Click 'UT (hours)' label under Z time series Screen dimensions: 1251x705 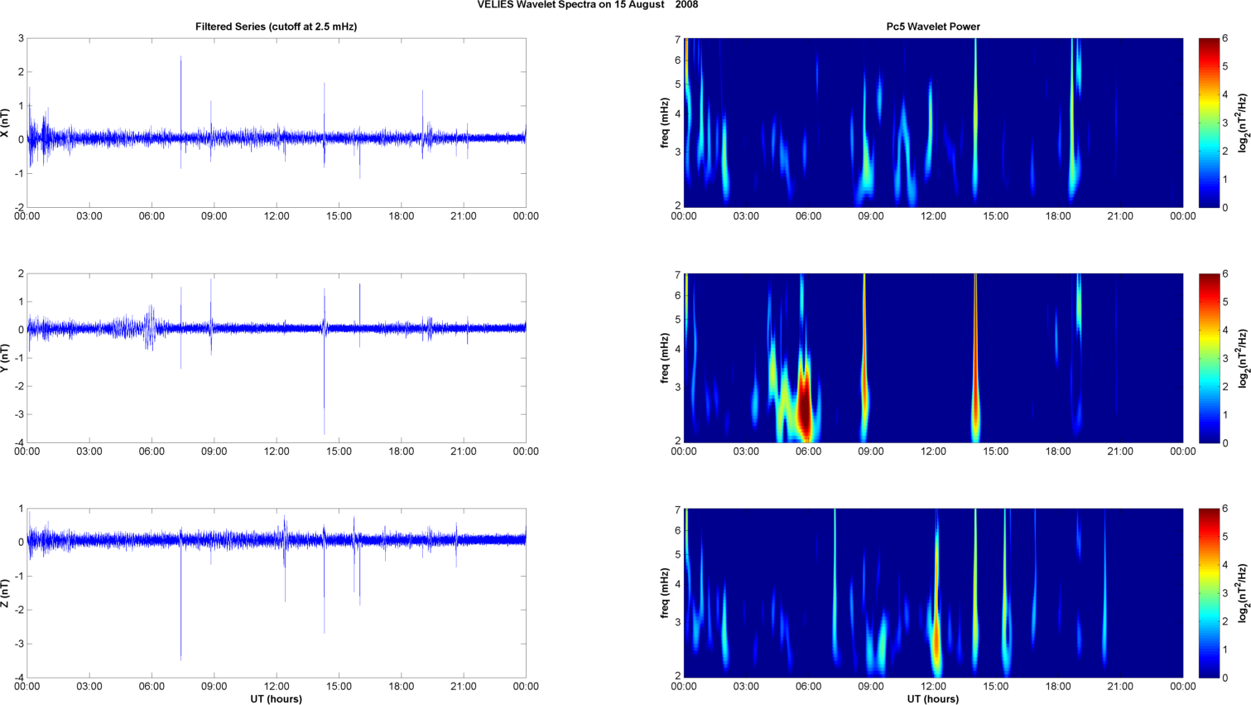pyautogui.click(x=276, y=699)
